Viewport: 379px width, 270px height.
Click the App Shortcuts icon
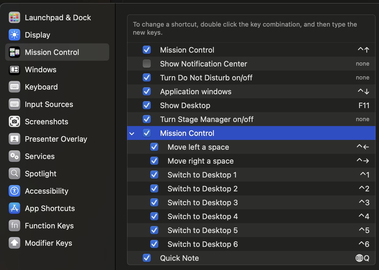tap(14, 208)
